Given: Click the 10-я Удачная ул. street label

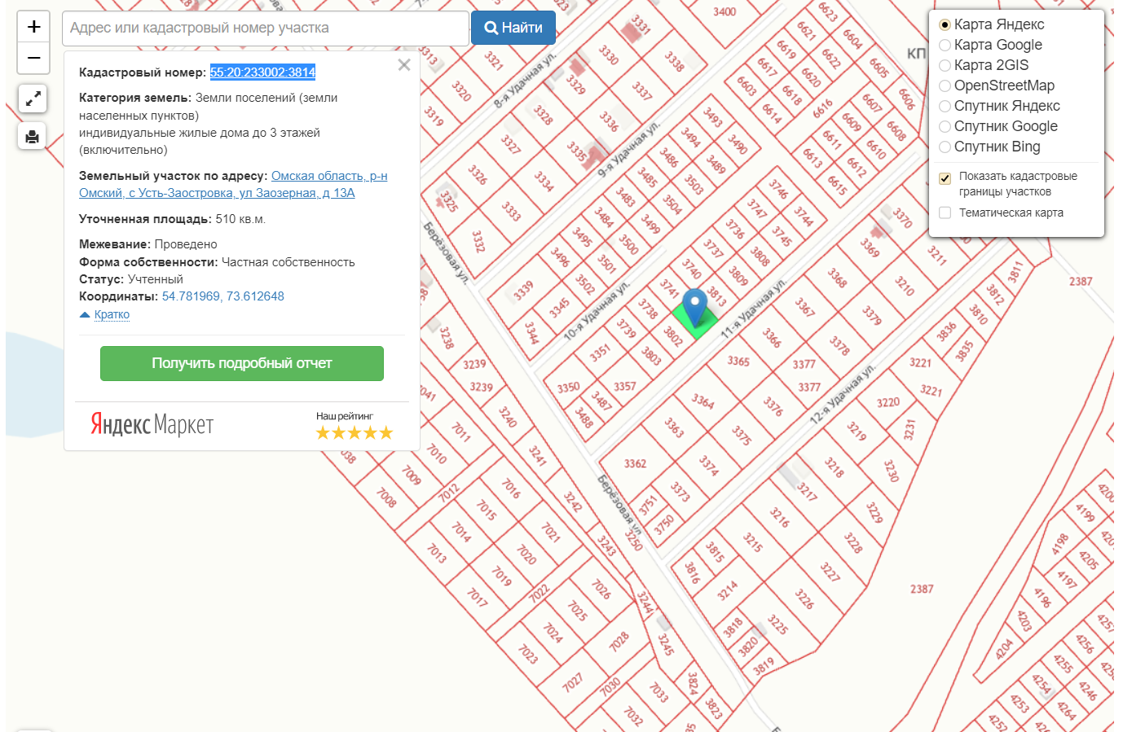Looking at the screenshot, I should click(597, 311).
